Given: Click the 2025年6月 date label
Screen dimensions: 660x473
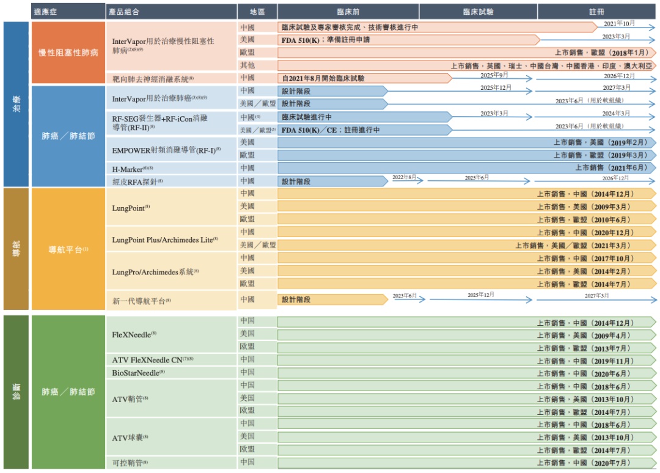Looking at the screenshot, I should 477,178.
